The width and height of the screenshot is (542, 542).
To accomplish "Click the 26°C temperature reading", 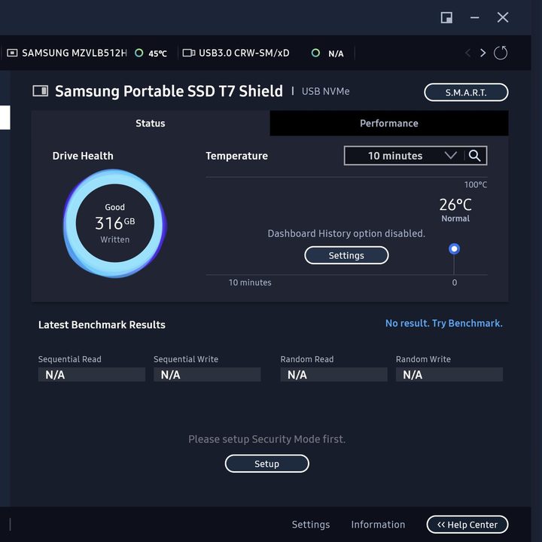I will [x=455, y=205].
